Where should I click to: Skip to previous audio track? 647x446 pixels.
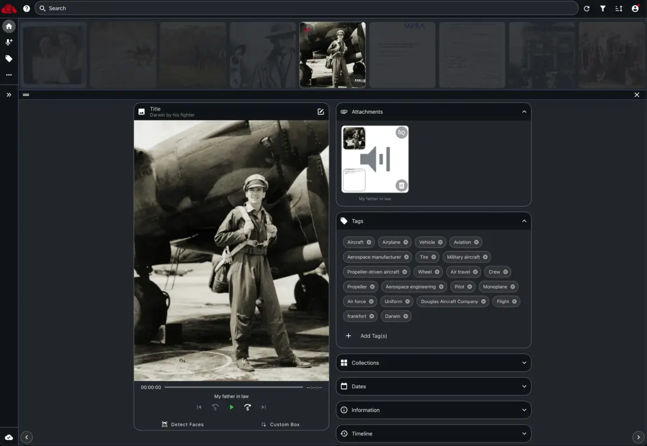click(x=199, y=407)
